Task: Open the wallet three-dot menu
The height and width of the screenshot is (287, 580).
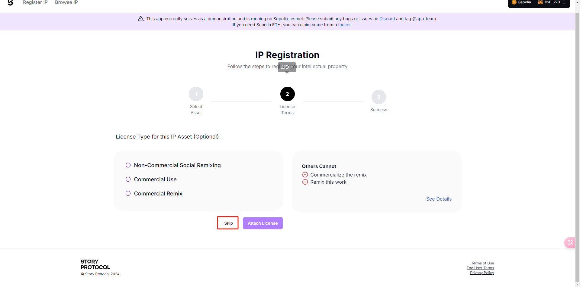Action: (x=564, y=2)
